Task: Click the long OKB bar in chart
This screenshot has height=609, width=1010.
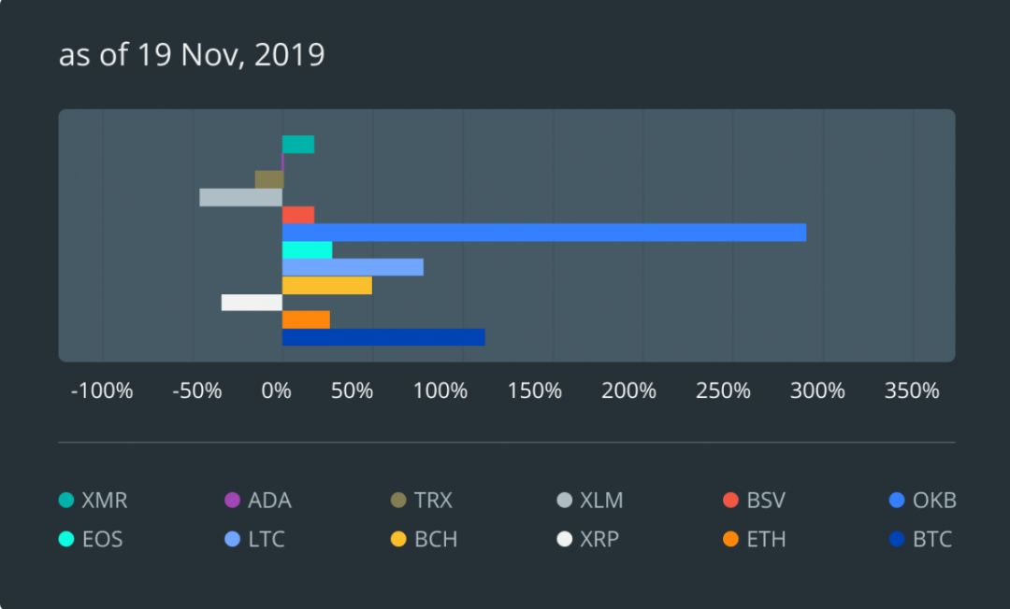Action: tap(543, 233)
